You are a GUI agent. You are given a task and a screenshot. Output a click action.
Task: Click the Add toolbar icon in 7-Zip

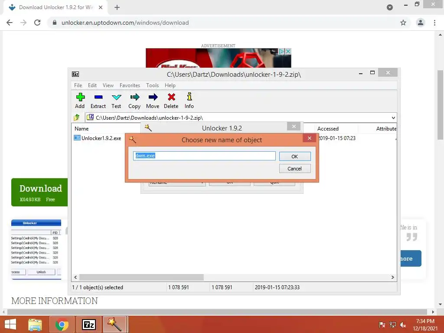[80, 101]
